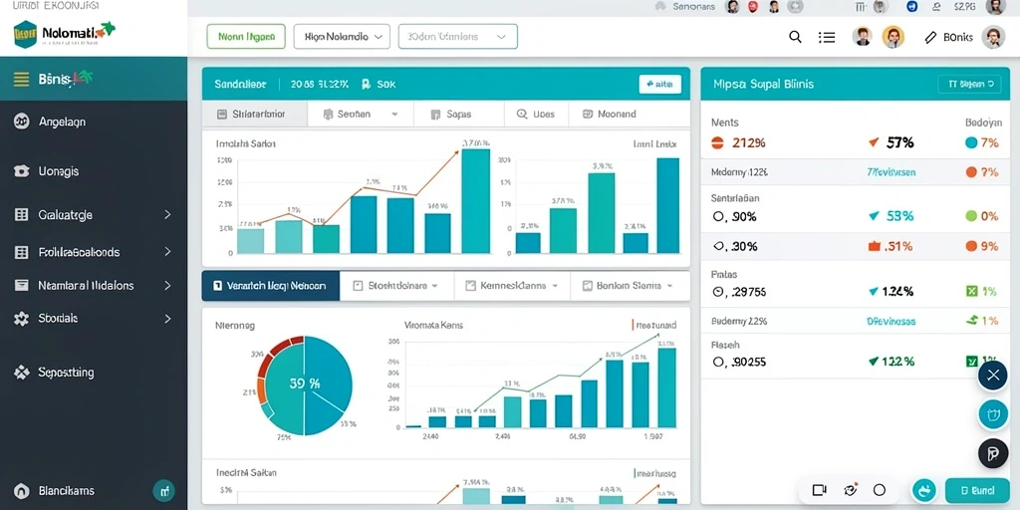Image resolution: width=1020 pixels, height=510 pixels.
Task: Click the alarm clock floating button
Action: point(993,415)
